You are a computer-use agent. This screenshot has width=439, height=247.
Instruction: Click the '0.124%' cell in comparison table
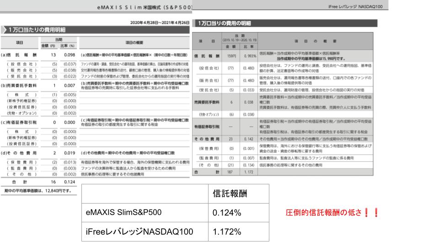227,213
